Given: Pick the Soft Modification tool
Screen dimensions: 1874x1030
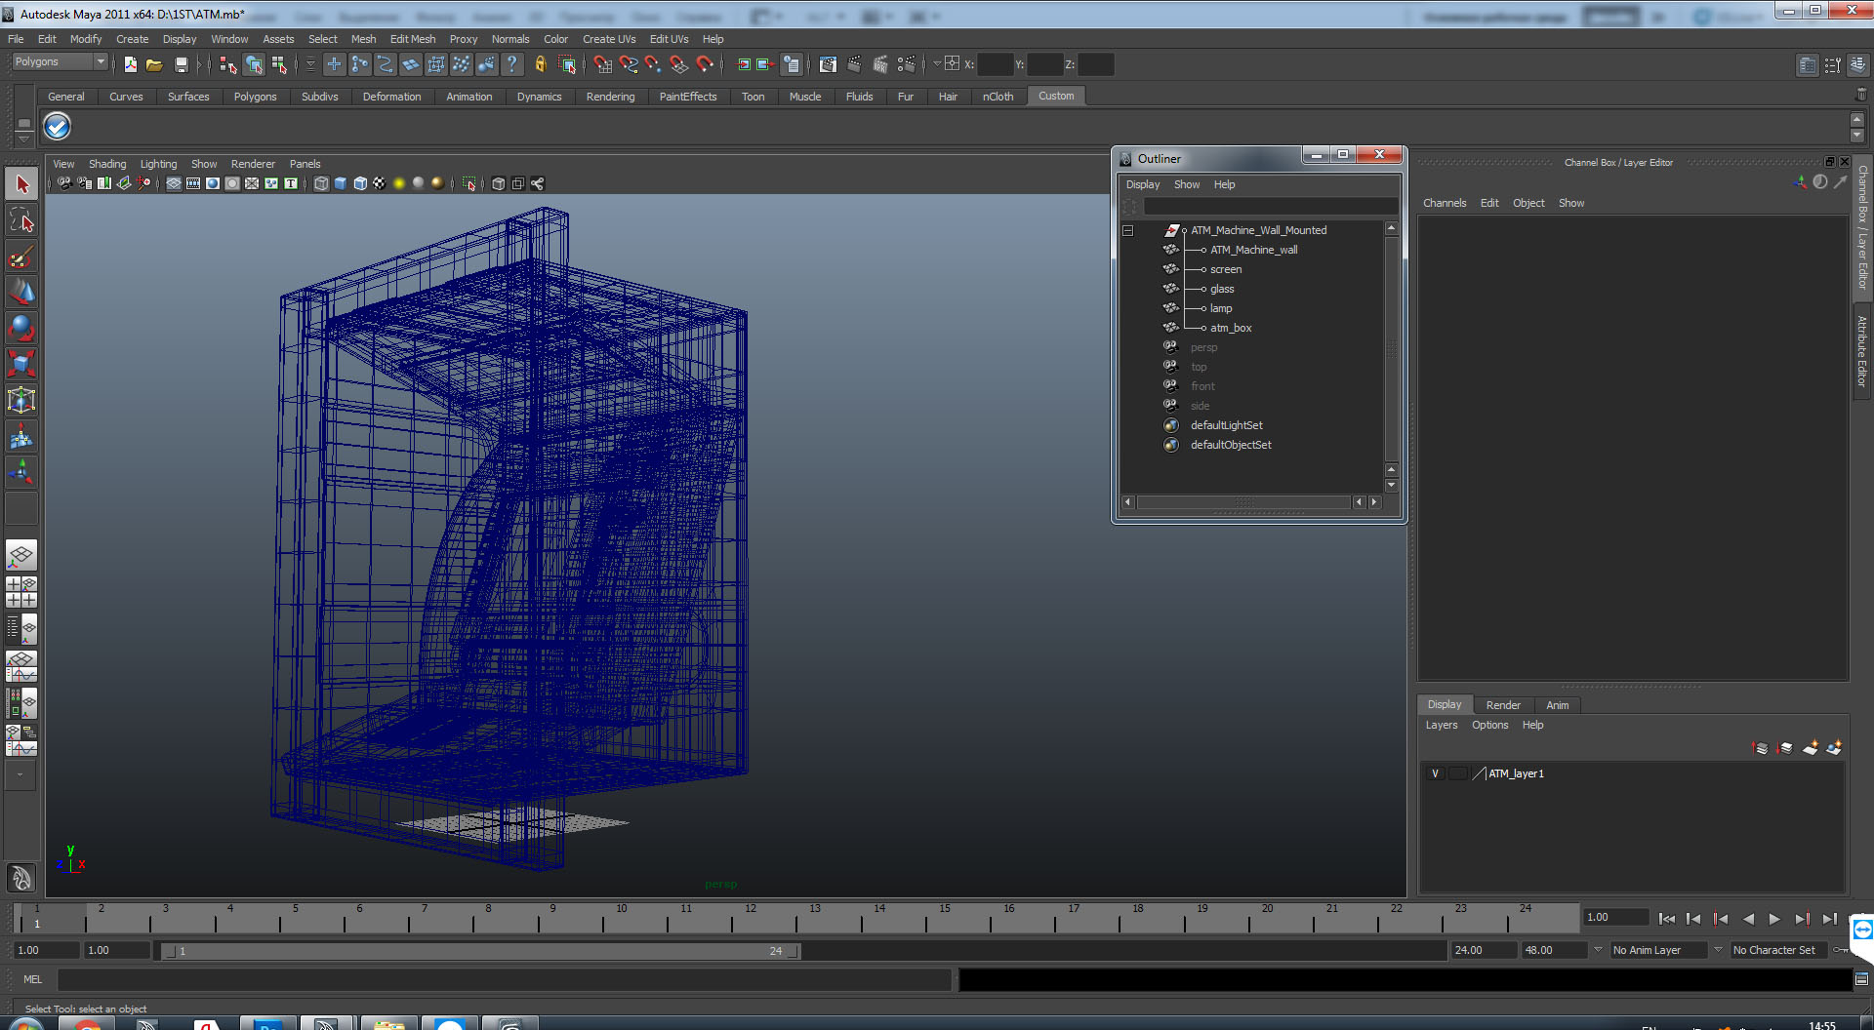Looking at the screenshot, I should click(x=21, y=437).
